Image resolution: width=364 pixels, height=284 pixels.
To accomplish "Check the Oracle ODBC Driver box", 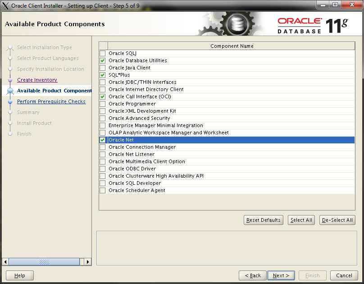I will point(102,169).
